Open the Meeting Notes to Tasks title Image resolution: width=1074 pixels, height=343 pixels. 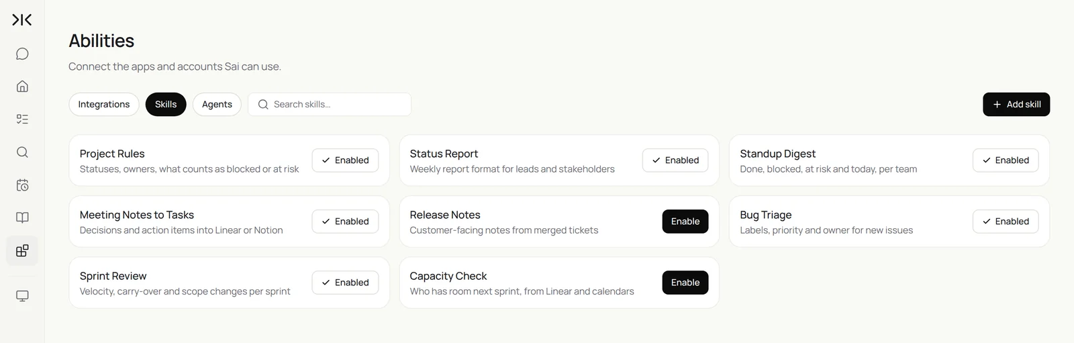click(137, 215)
